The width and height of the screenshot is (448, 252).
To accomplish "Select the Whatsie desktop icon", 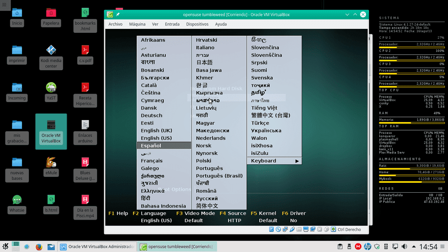I will (17, 204).
